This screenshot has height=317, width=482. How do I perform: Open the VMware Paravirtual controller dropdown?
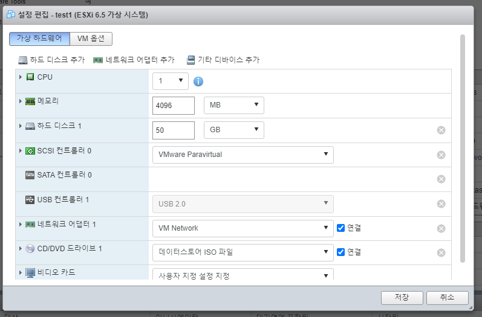(x=243, y=155)
